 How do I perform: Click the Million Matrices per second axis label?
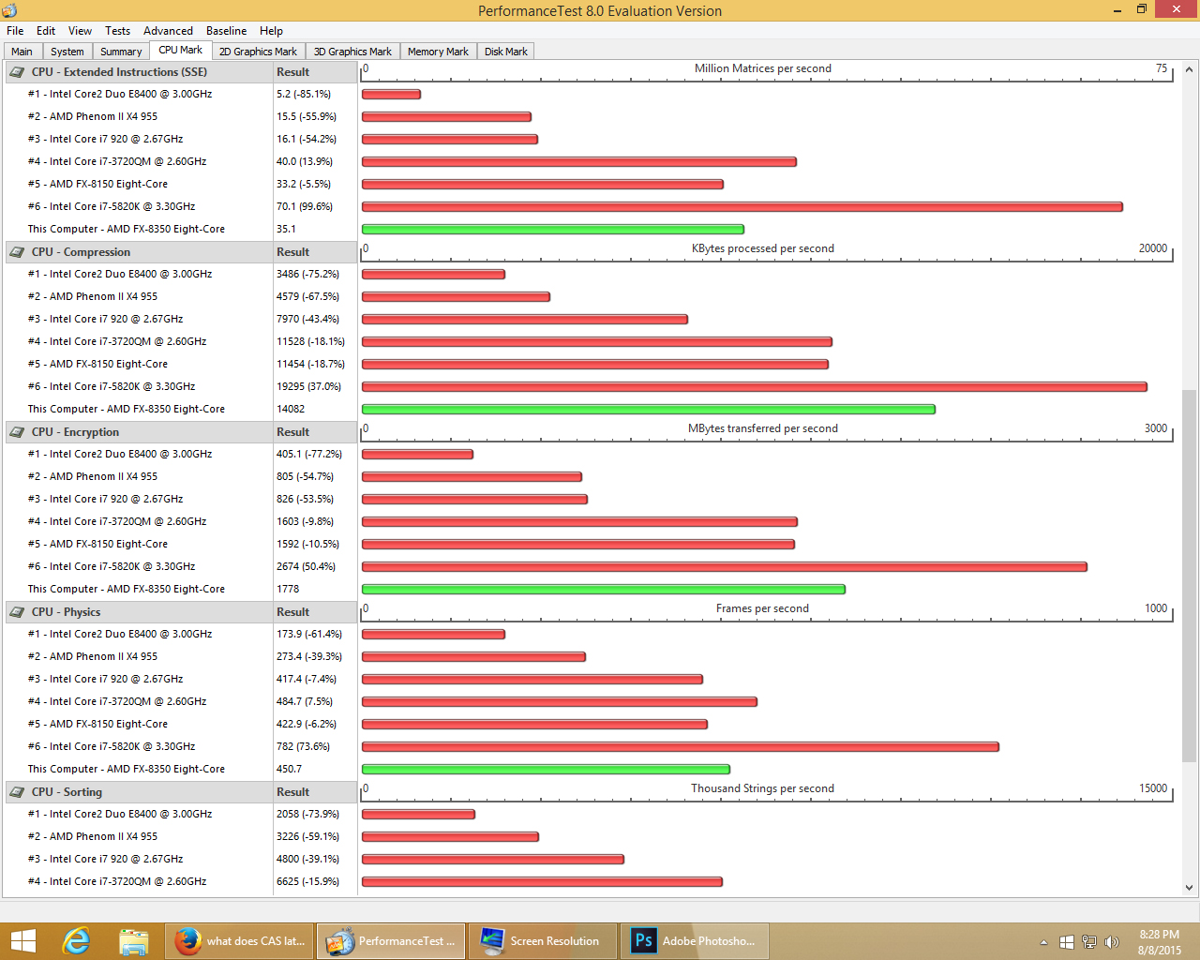point(763,68)
